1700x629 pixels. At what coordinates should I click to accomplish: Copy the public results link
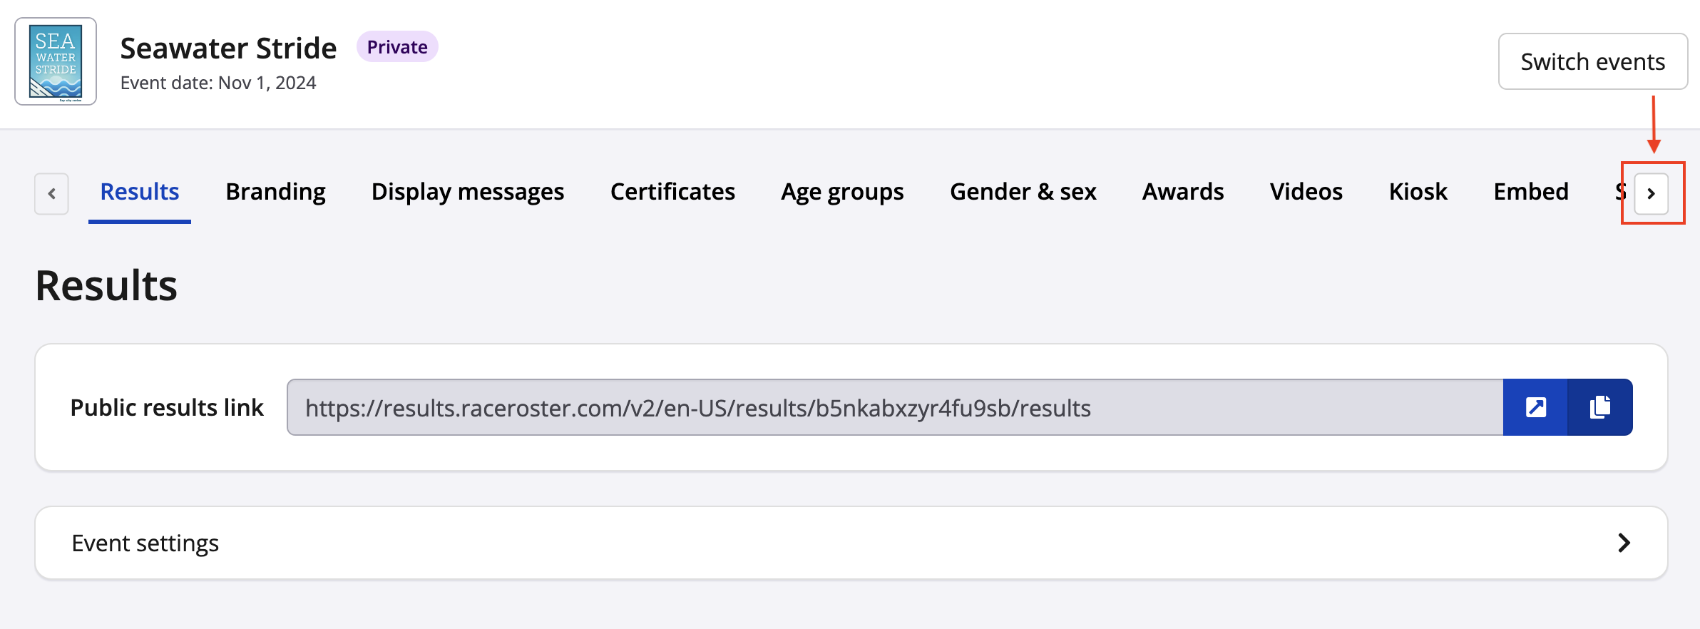1600,407
